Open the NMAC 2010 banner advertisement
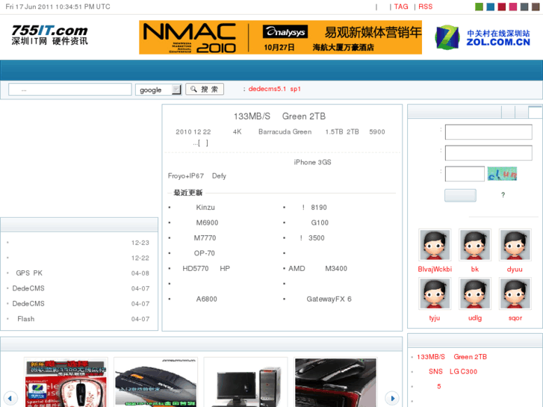The image size is (543, 407). click(280, 37)
